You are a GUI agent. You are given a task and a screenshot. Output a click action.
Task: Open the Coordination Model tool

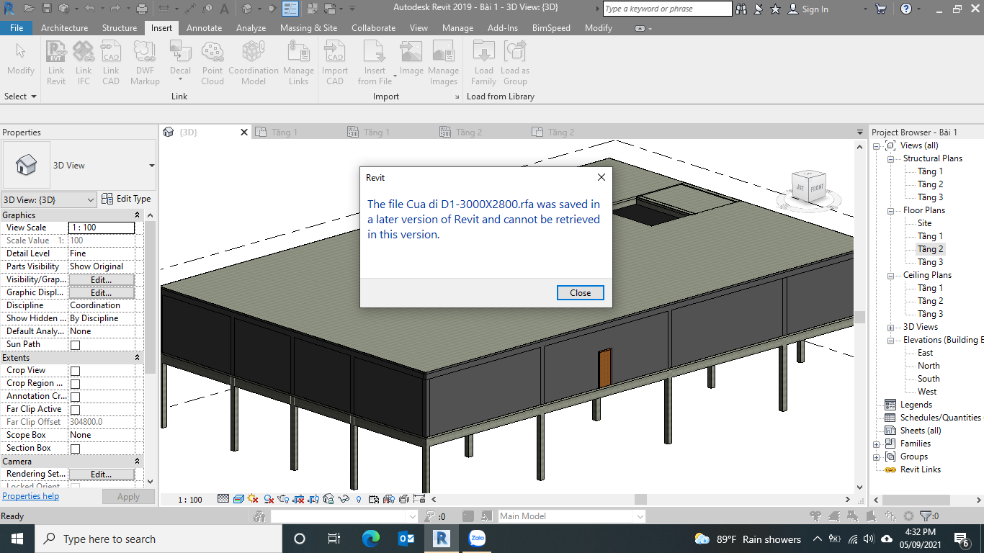254,63
